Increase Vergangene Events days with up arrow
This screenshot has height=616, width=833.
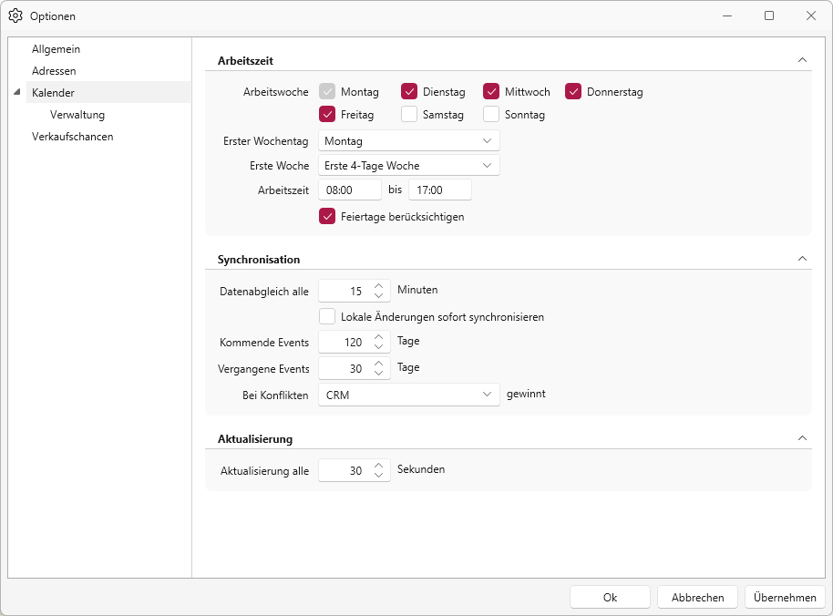coord(378,364)
